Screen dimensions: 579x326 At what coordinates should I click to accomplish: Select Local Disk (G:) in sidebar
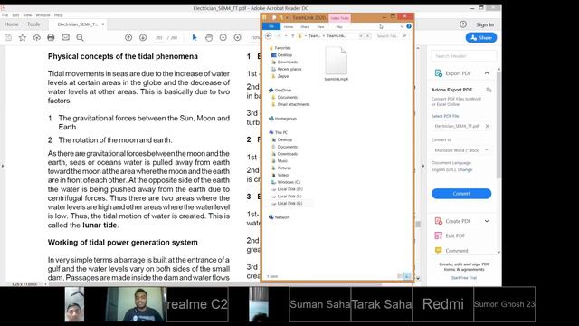pyautogui.click(x=289, y=203)
